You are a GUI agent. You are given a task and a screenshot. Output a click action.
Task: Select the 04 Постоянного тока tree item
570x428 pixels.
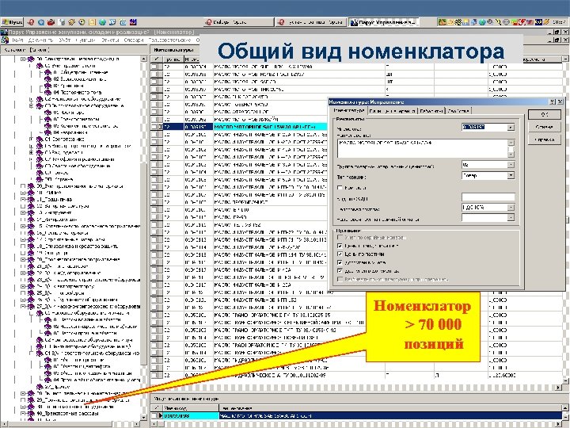[77, 93]
